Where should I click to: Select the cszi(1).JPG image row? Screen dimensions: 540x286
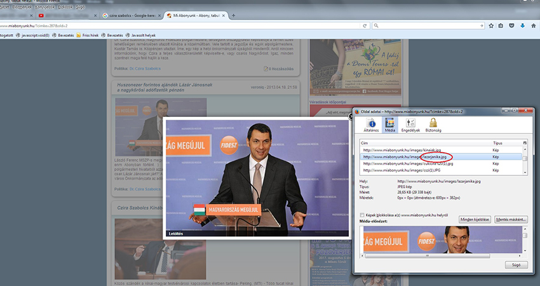[x=442, y=170]
